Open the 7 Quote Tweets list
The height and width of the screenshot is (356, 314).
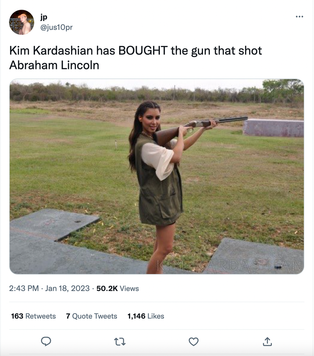pyautogui.click(x=91, y=316)
